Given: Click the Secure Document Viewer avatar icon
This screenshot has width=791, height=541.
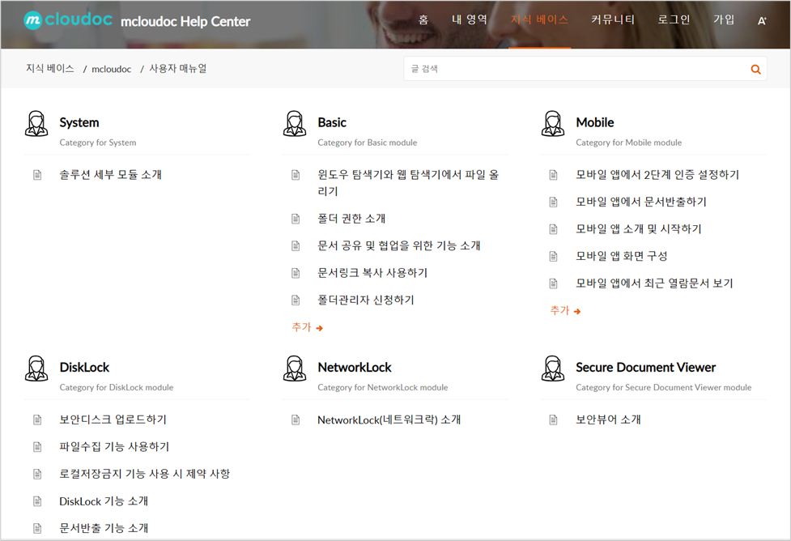Looking at the screenshot, I should point(553,368).
